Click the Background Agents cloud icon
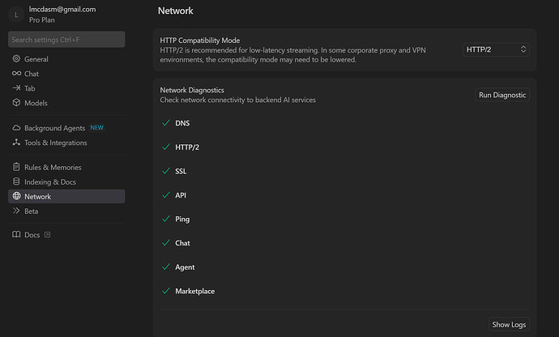559x337 pixels. click(16, 128)
